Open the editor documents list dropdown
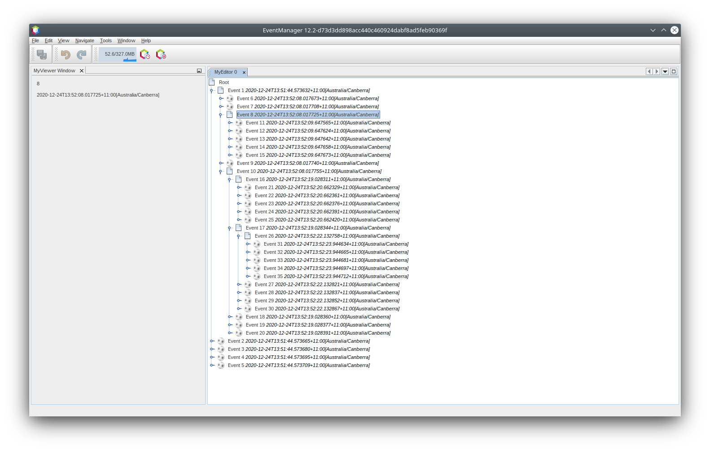 click(x=665, y=71)
